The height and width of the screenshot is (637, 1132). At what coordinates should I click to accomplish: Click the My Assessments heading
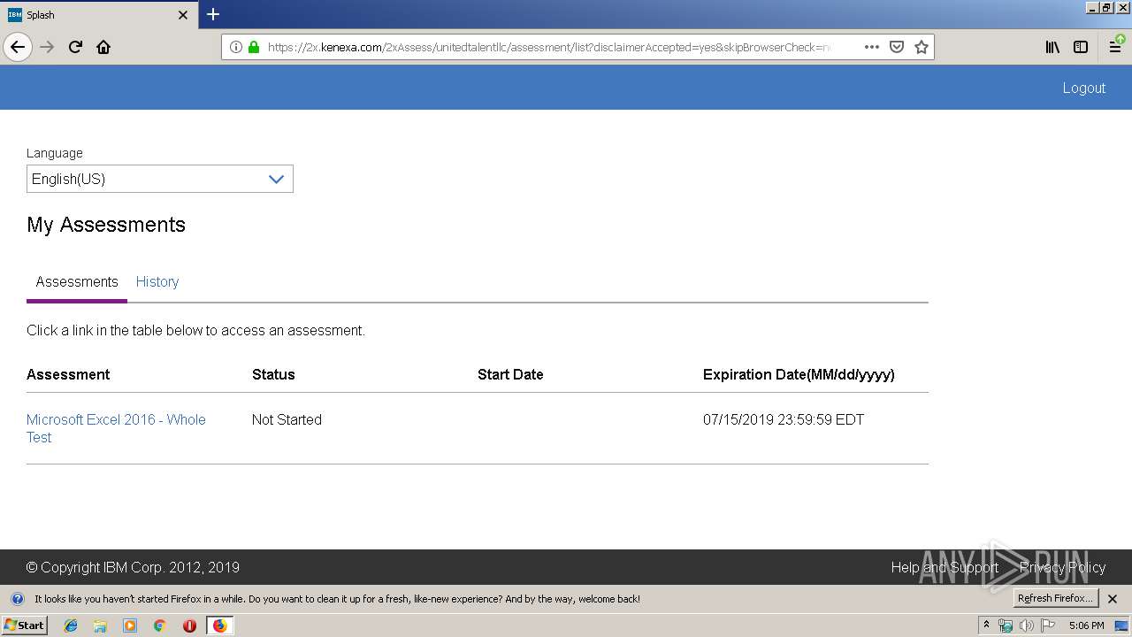coord(106,225)
